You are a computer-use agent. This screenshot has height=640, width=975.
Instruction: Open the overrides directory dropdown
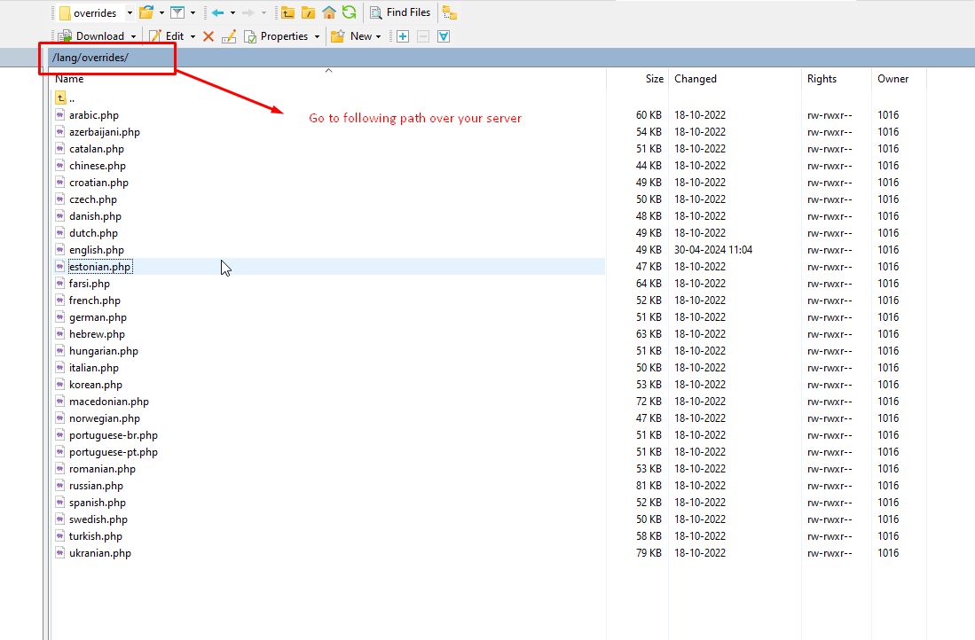(130, 13)
